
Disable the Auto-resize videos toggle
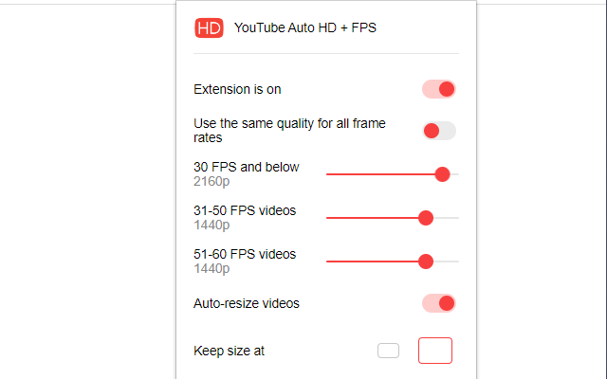point(439,303)
